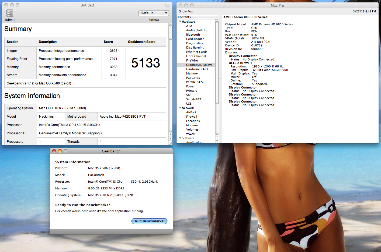Click the Snow Fox computer name

point(186,11)
